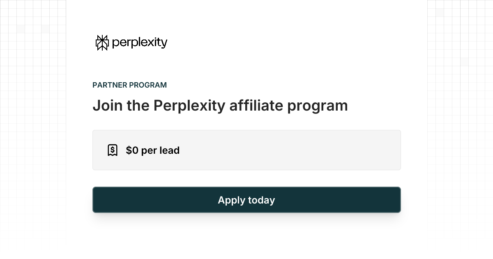Click the word affiliate in the heading
The image size is (493, 259).
coord(256,106)
